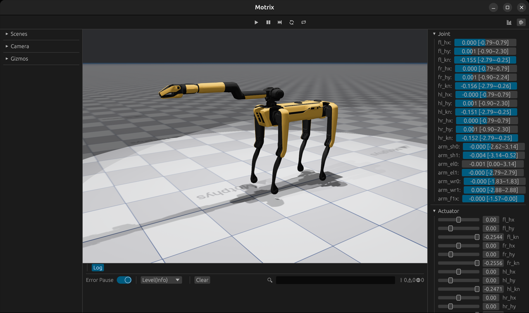Click the fr_hy actuator slider

coord(459,254)
